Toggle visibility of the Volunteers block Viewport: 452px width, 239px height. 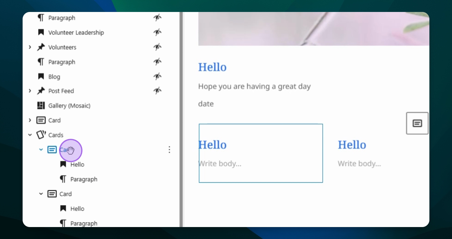coord(158,47)
